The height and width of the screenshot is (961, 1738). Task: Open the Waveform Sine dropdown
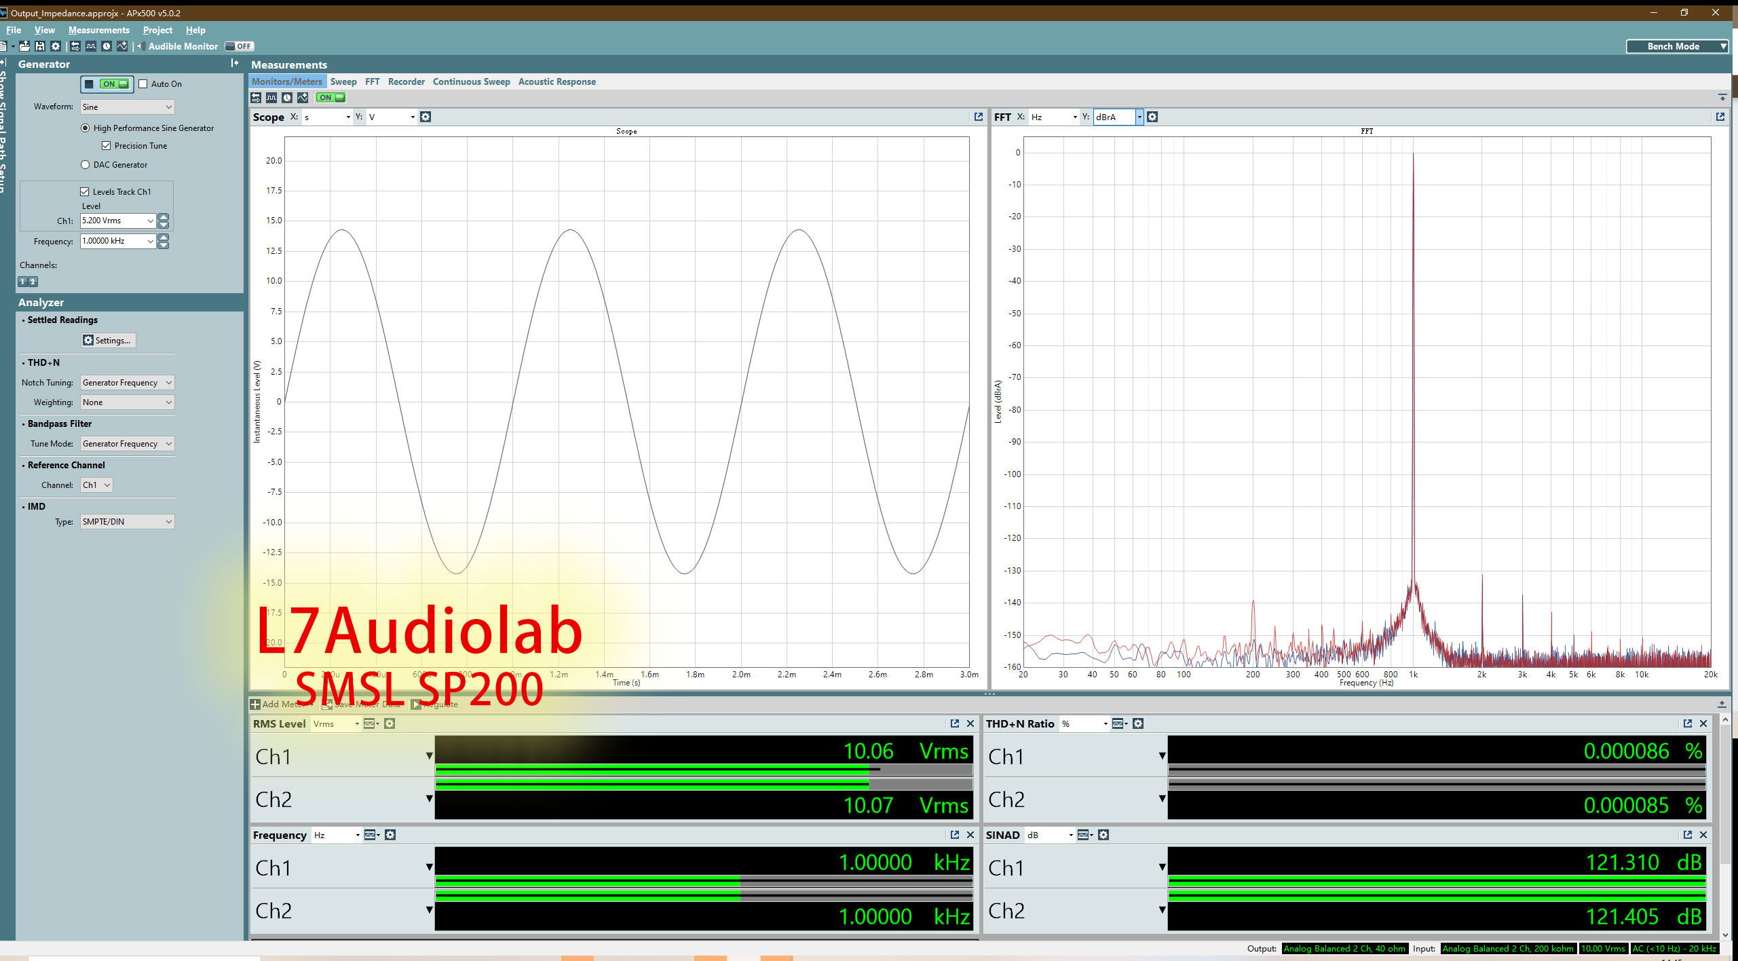pos(128,107)
